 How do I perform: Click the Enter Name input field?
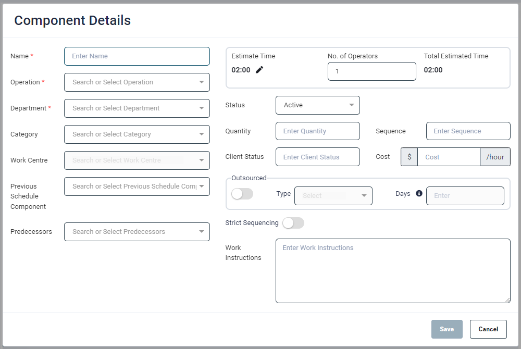[x=137, y=56]
